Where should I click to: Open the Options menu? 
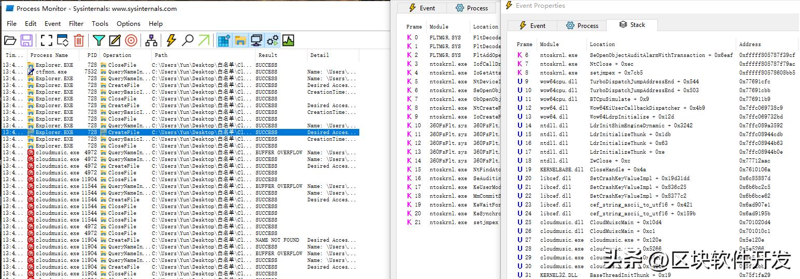click(128, 23)
